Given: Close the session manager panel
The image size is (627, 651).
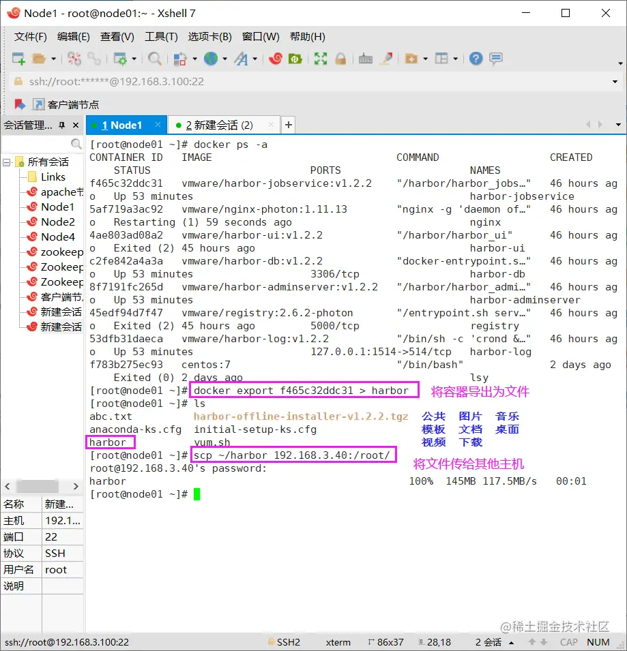Looking at the screenshot, I should click(x=76, y=125).
